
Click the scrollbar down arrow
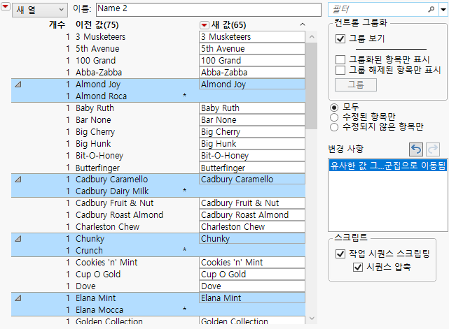[x=312, y=318]
